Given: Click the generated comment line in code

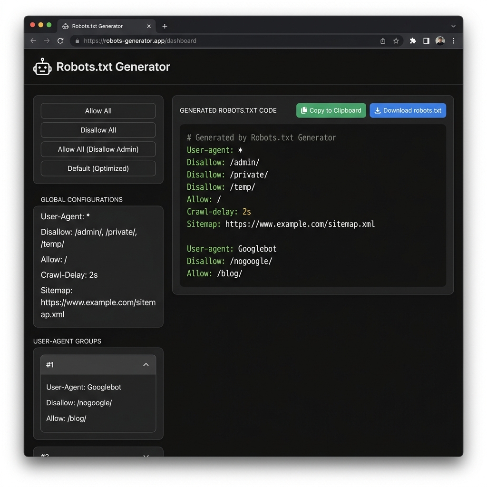Looking at the screenshot, I should click(x=262, y=137).
